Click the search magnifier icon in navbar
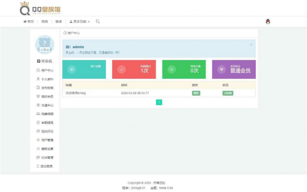Image resolution: width=307 pixels, height=192 pixels. pos(98,22)
